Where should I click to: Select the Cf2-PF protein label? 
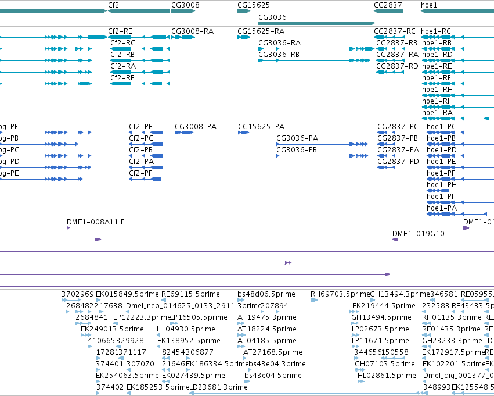coord(140,173)
